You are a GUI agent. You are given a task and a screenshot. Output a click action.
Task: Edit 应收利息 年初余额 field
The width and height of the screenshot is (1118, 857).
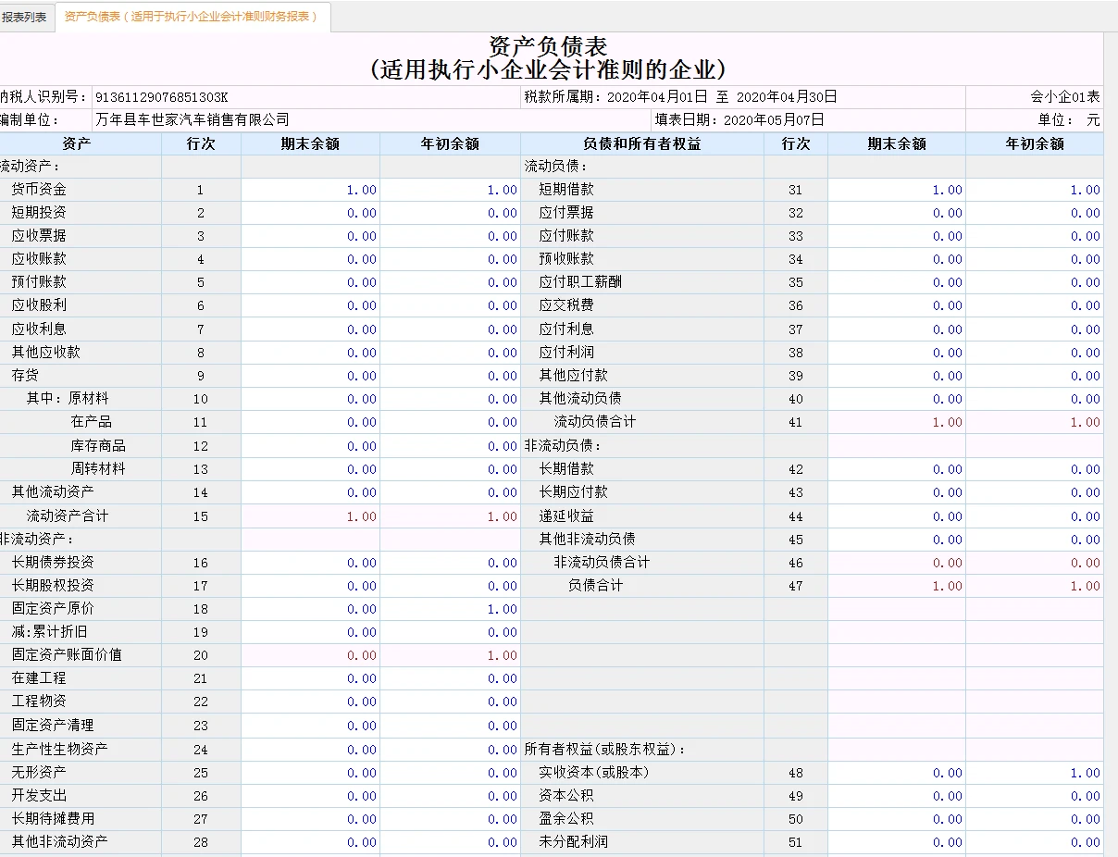(x=450, y=329)
